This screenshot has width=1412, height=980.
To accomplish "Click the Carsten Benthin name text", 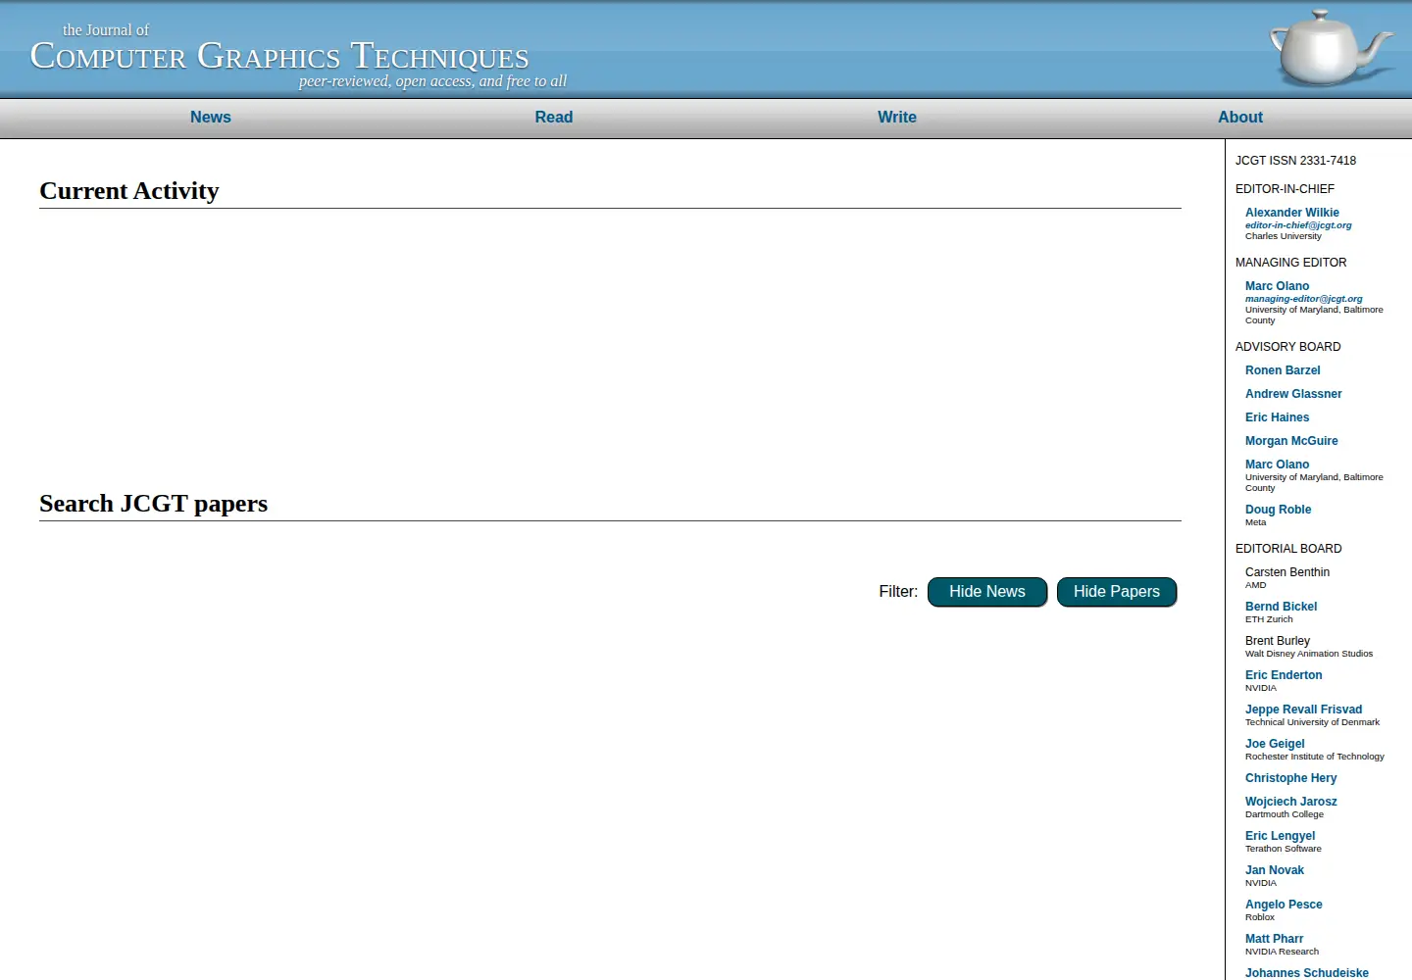I will tap(1287, 572).
